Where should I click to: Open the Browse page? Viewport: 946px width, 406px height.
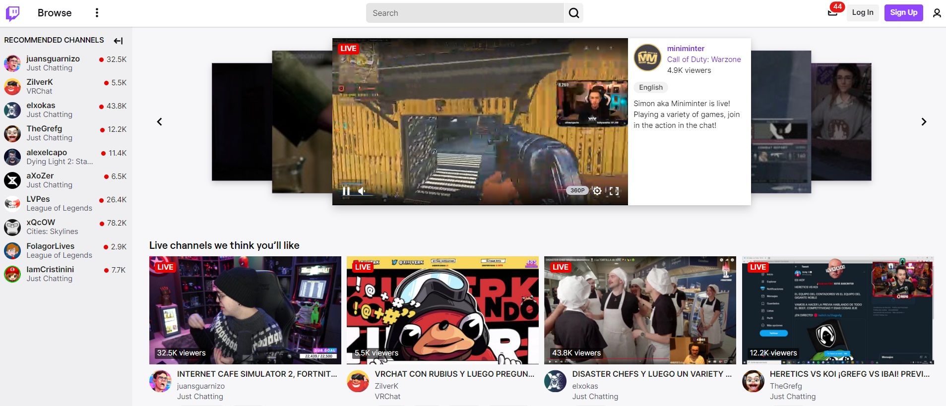pyautogui.click(x=55, y=13)
